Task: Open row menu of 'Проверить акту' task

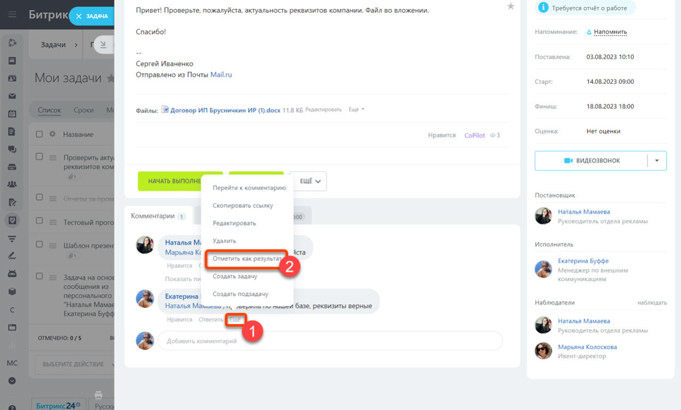Action: (53, 158)
